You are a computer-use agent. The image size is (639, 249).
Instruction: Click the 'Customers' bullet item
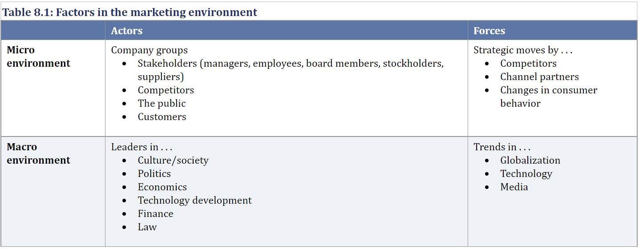coord(162,116)
